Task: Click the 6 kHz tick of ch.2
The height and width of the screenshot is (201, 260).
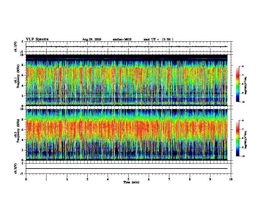Action: [x=23, y=130]
